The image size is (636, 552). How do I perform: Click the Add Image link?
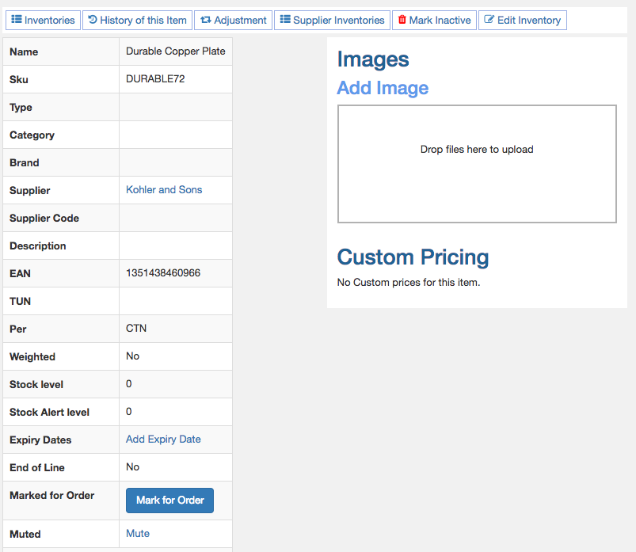tap(383, 88)
